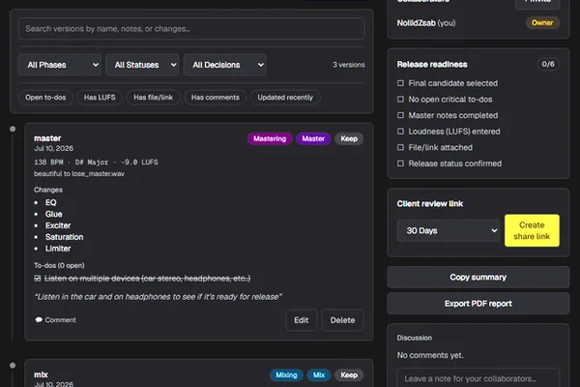580x387 pixels.
Task: Click the Exciter change item
Action: coord(58,225)
